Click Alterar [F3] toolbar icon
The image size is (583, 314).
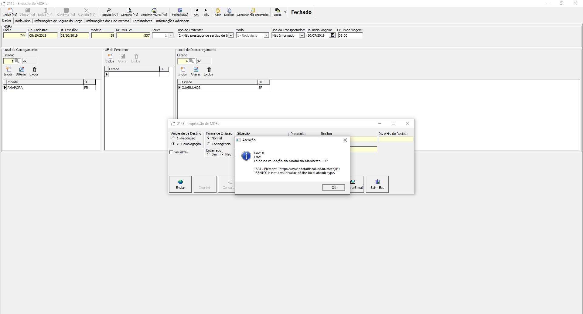pyautogui.click(x=27, y=12)
